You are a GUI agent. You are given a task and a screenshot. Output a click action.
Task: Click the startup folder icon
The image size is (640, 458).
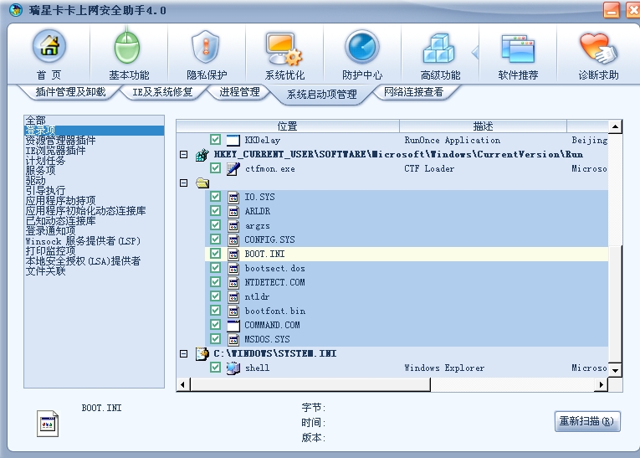point(202,183)
